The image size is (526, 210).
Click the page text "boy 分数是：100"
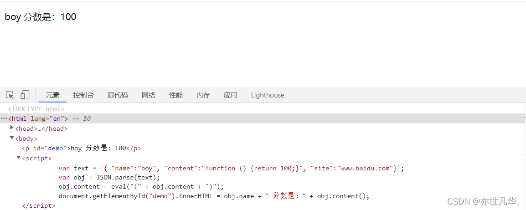pyautogui.click(x=41, y=17)
